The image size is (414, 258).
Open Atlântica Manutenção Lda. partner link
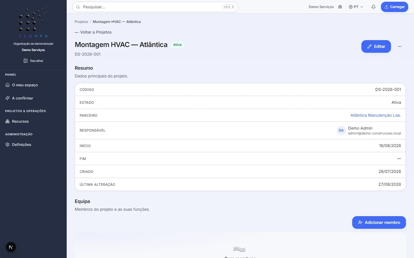375,115
